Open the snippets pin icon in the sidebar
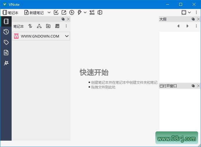This screenshot has height=147, width=201. pos(6,63)
